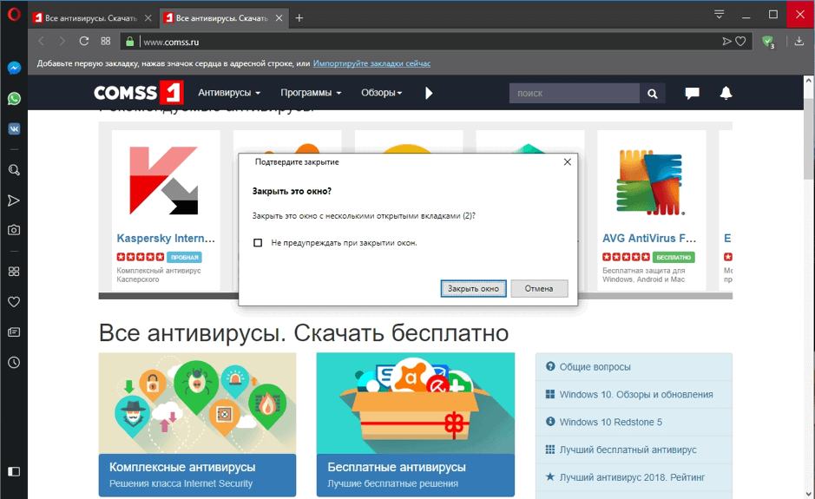Open Facebook Messenger in the sidebar

point(14,68)
